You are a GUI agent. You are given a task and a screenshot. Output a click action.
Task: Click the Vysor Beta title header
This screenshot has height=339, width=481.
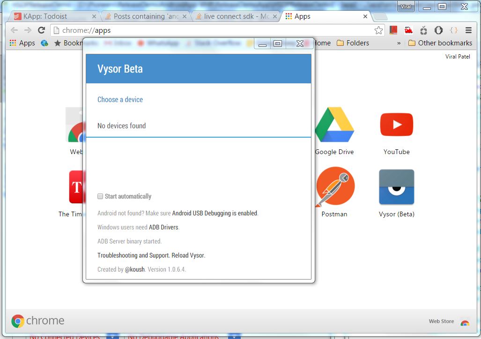pos(120,69)
